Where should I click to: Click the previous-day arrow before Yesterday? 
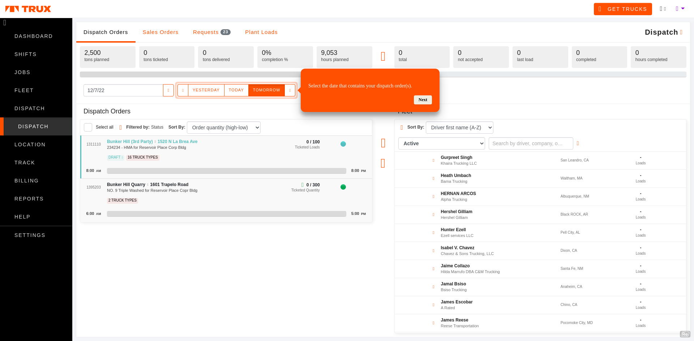[x=183, y=90]
